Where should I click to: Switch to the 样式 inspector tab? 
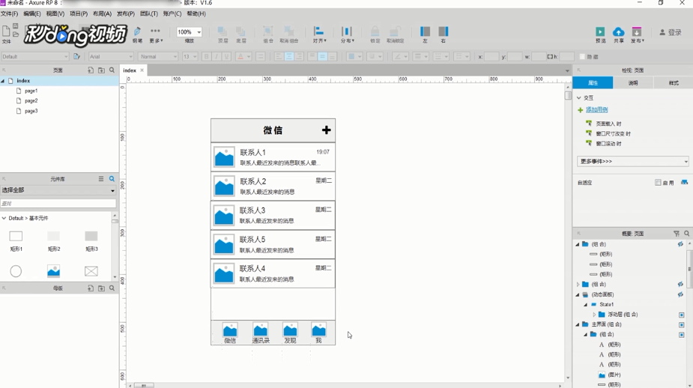coord(673,82)
